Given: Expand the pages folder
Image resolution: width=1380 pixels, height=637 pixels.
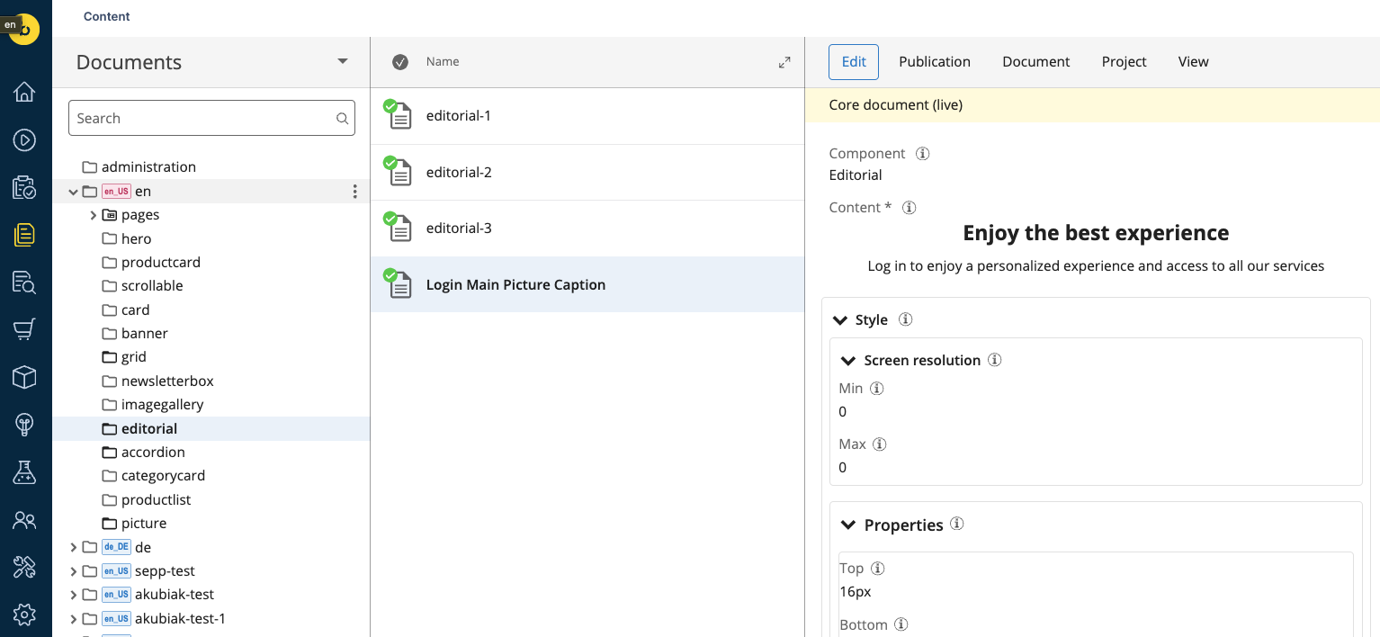Looking at the screenshot, I should click(94, 215).
